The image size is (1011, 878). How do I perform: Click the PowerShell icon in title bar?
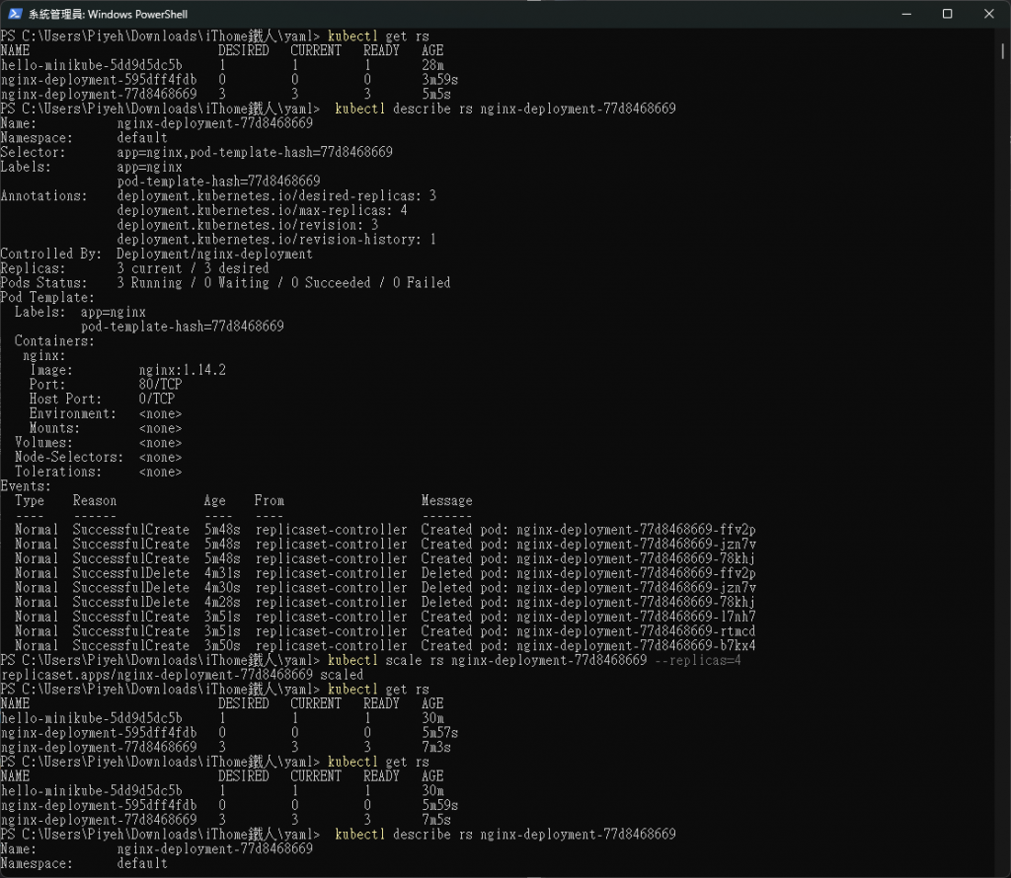[15, 14]
